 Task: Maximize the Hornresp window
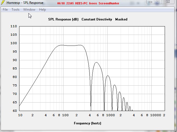[158, 2]
